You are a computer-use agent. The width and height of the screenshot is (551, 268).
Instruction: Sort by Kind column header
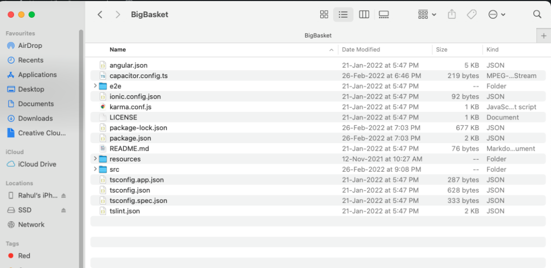[x=492, y=50]
